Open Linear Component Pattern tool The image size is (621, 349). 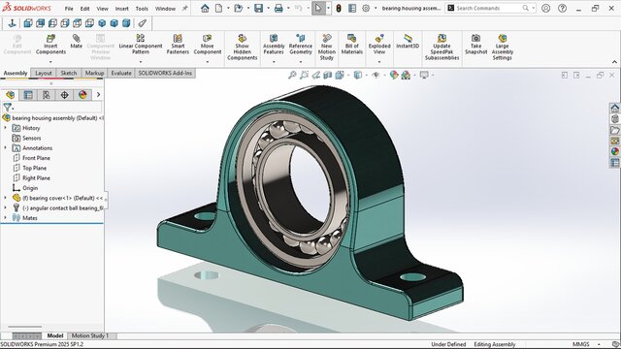pos(141,45)
